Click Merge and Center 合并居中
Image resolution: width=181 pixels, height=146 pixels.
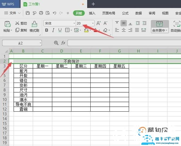click(x=160, y=27)
